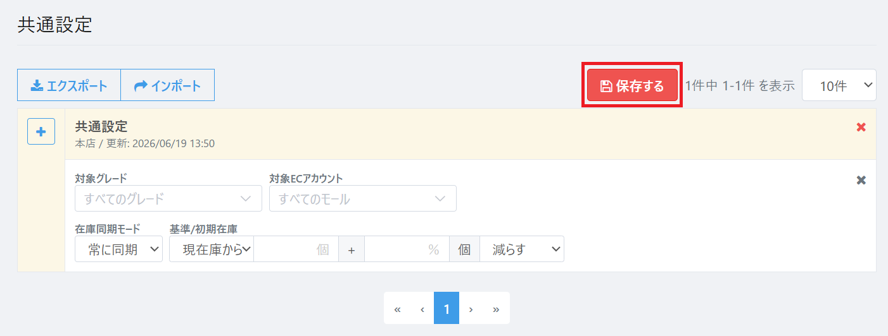Go to previous page with ‹ icon
Image resolution: width=888 pixels, height=336 pixels.
tap(422, 308)
